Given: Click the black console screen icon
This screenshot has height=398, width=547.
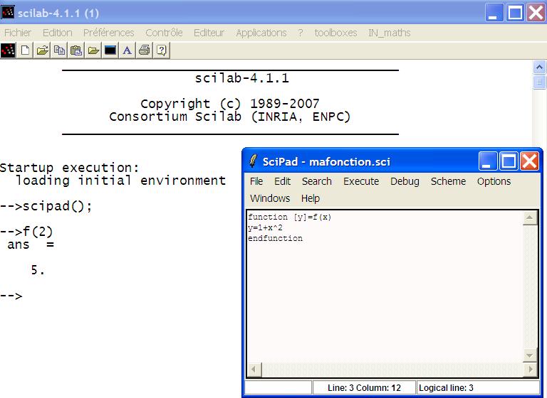Looking at the screenshot, I should tap(110, 50).
